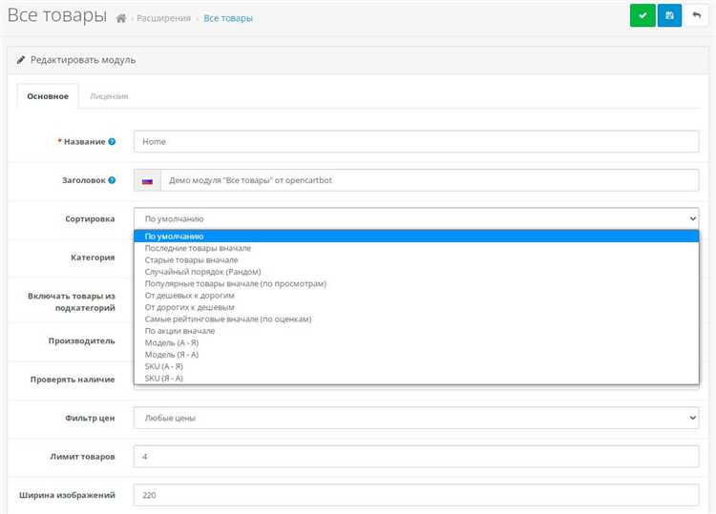The image size is (716, 514).
Task: Click the Включать товары из подкатегорий label
Action: point(72,302)
